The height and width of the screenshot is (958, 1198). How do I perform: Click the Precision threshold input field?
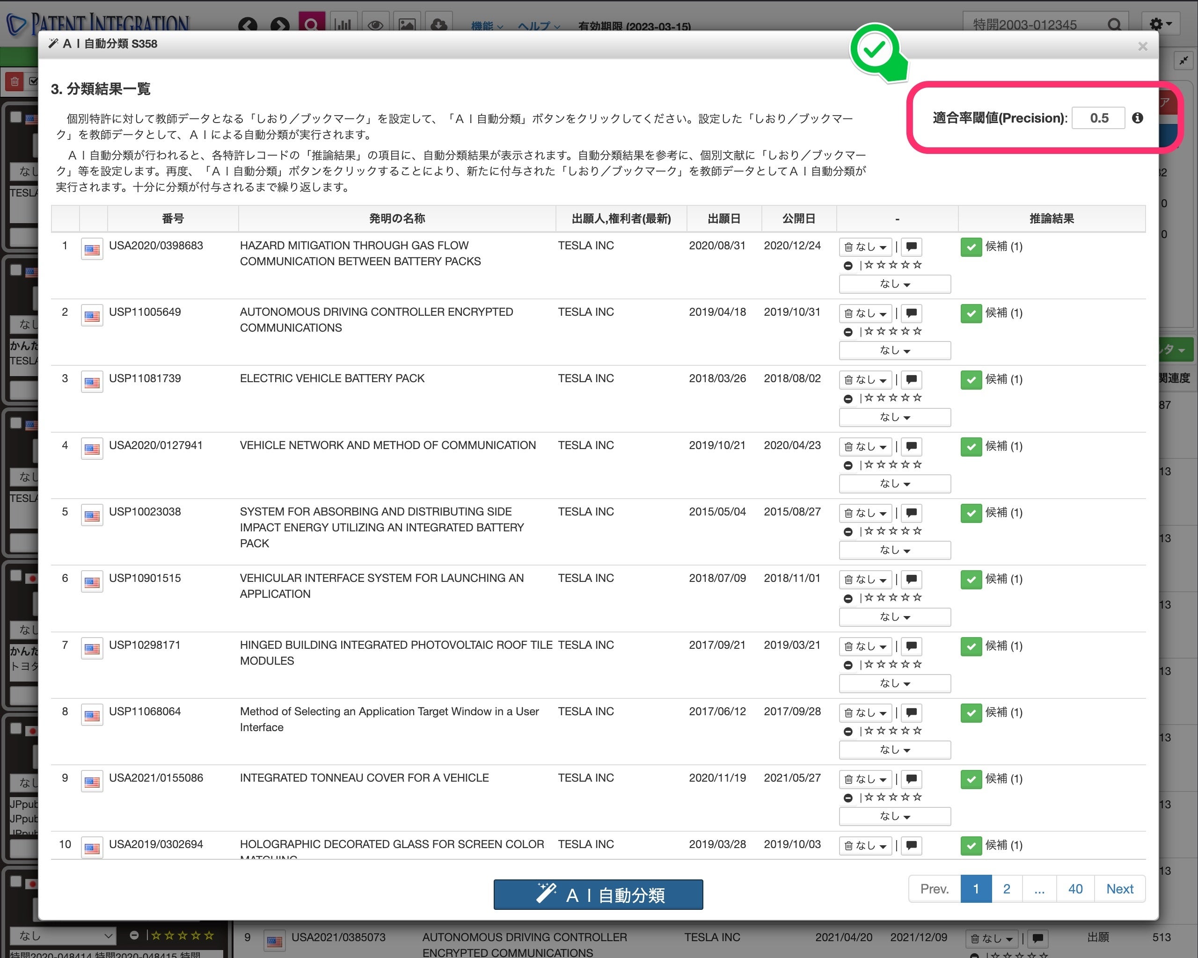click(x=1098, y=118)
